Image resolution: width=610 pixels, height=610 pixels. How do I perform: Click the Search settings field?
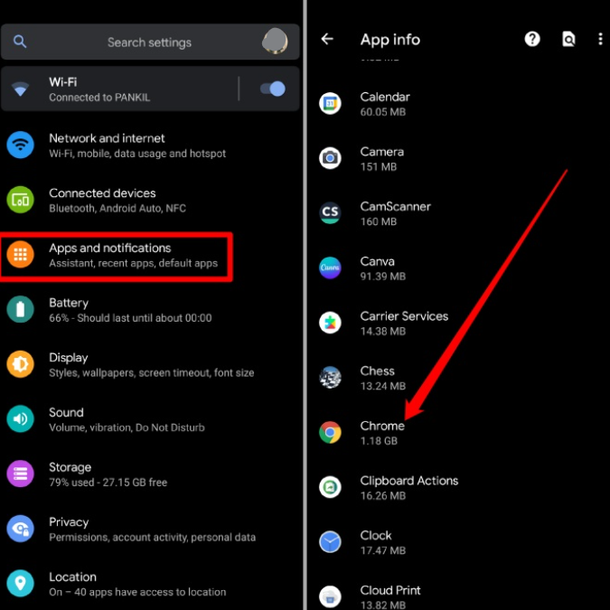pyautogui.click(x=150, y=42)
